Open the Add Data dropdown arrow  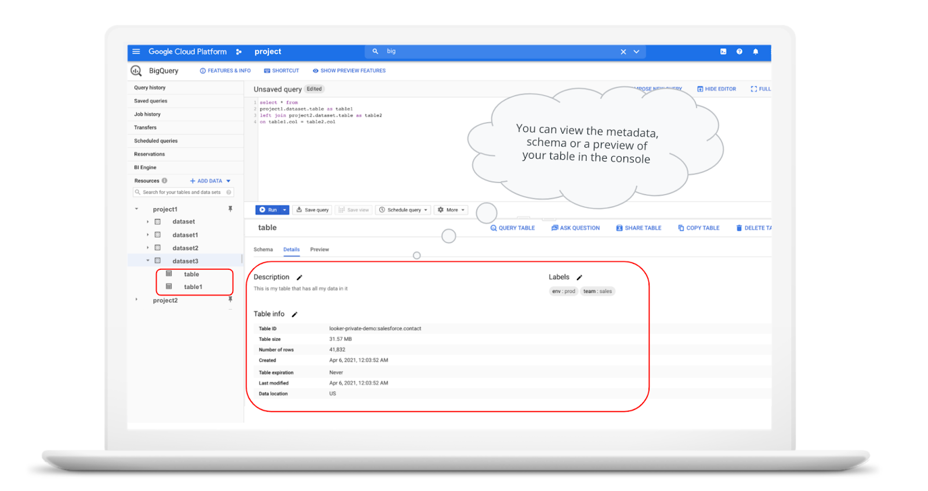point(229,181)
